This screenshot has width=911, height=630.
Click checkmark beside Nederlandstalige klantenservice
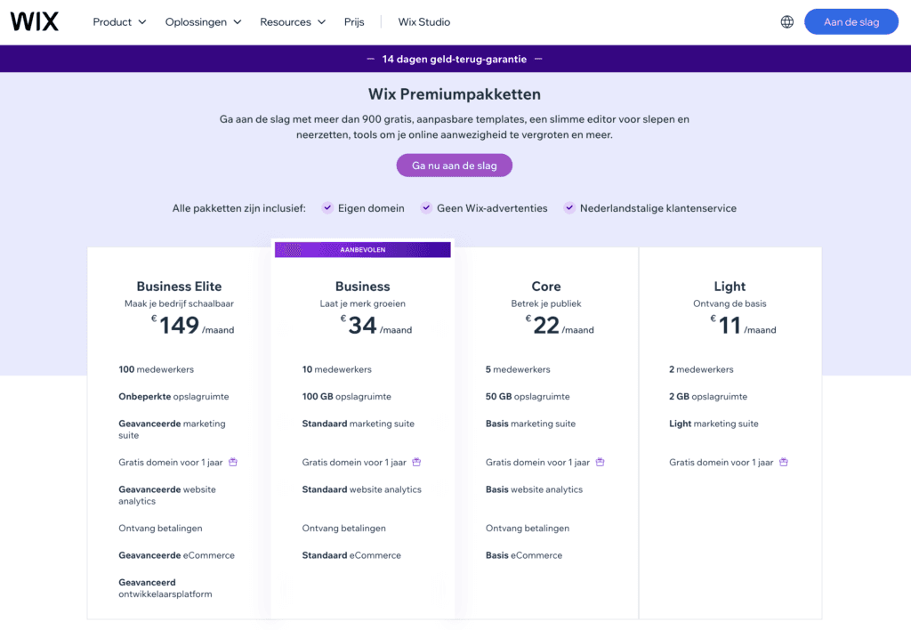[x=569, y=207]
